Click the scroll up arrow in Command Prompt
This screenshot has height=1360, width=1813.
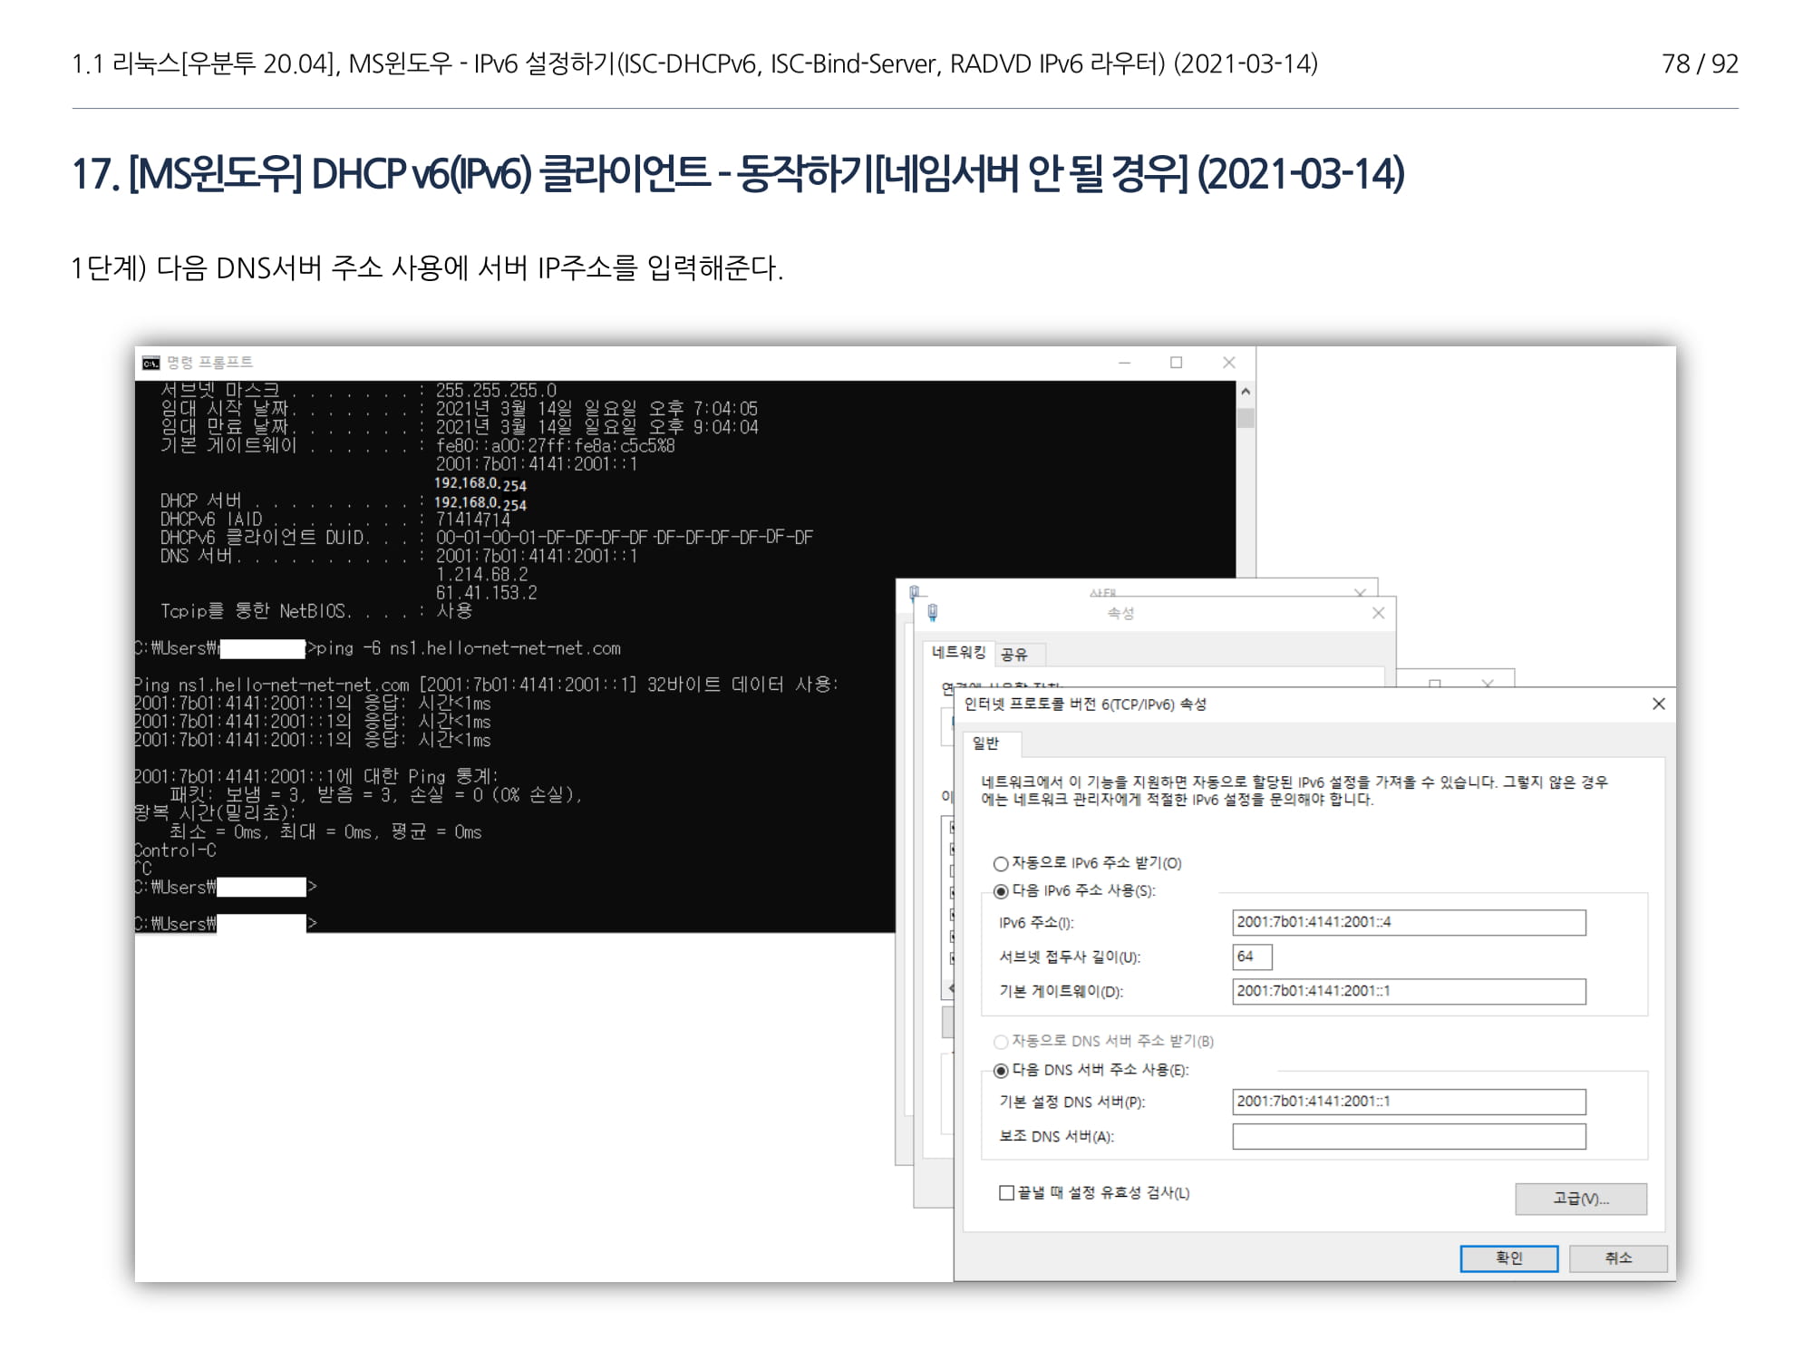(1246, 392)
